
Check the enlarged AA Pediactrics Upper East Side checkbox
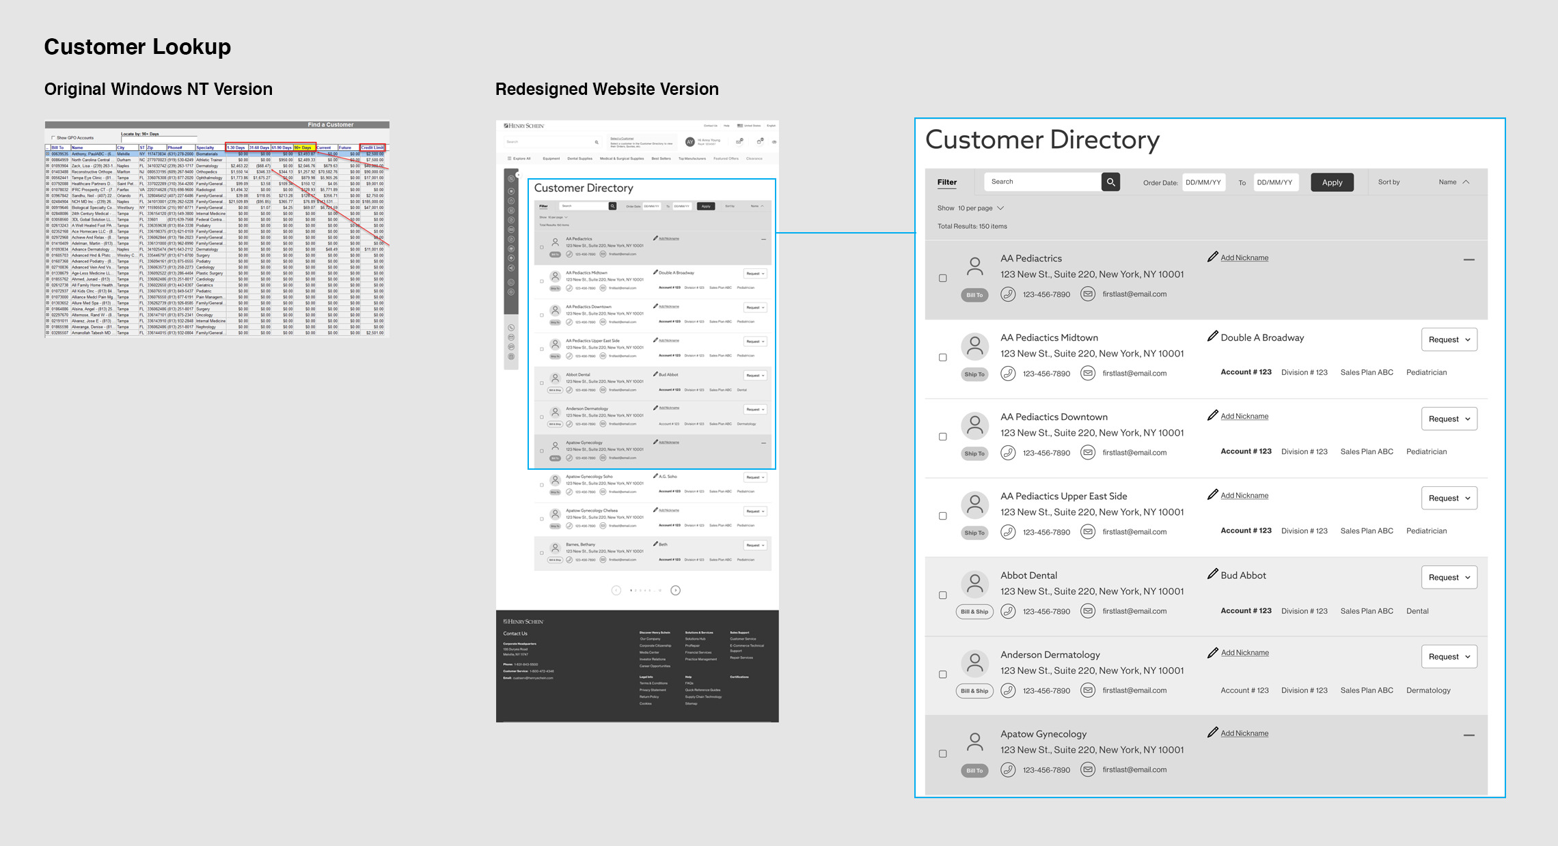point(943,516)
